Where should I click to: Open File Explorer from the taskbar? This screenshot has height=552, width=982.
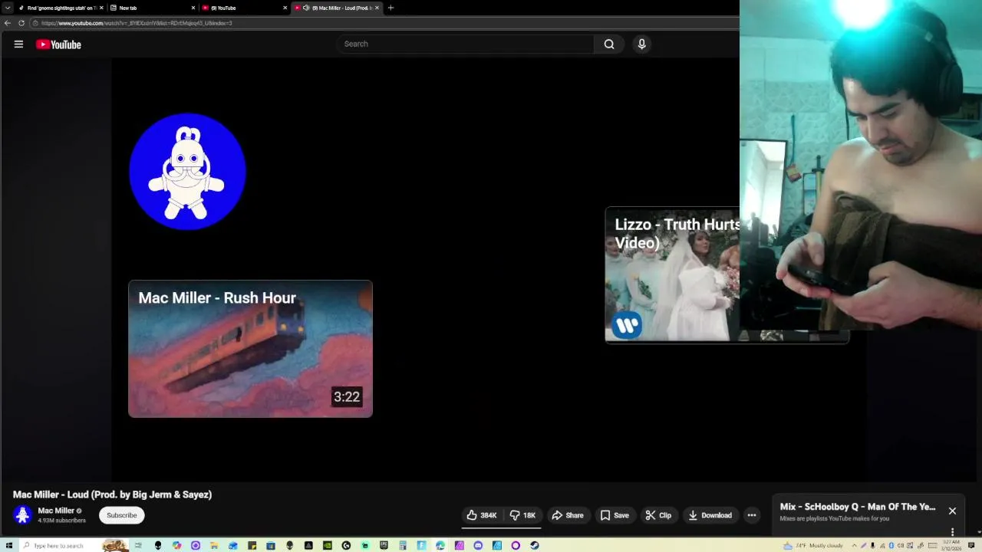click(214, 545)
